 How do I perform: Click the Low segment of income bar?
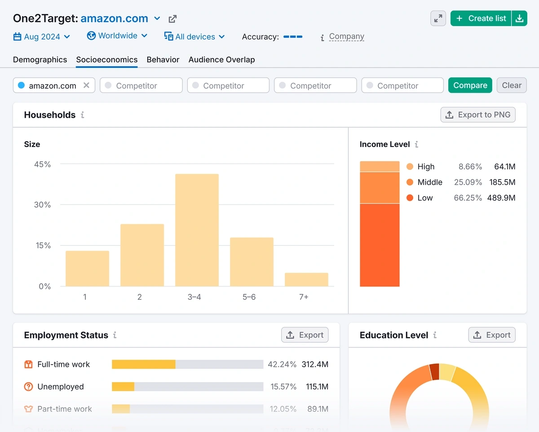point(380,245)
